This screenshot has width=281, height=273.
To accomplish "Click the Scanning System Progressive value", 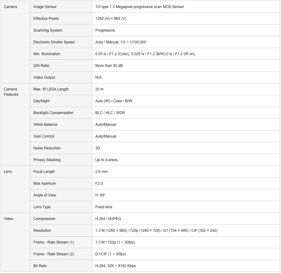I will coord(105,30).
